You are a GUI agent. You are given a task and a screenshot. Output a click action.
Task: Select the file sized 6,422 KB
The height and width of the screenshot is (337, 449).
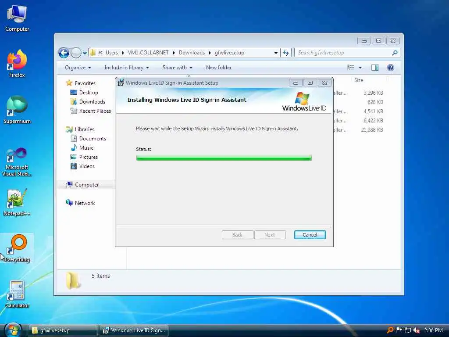tap(373, 121)
